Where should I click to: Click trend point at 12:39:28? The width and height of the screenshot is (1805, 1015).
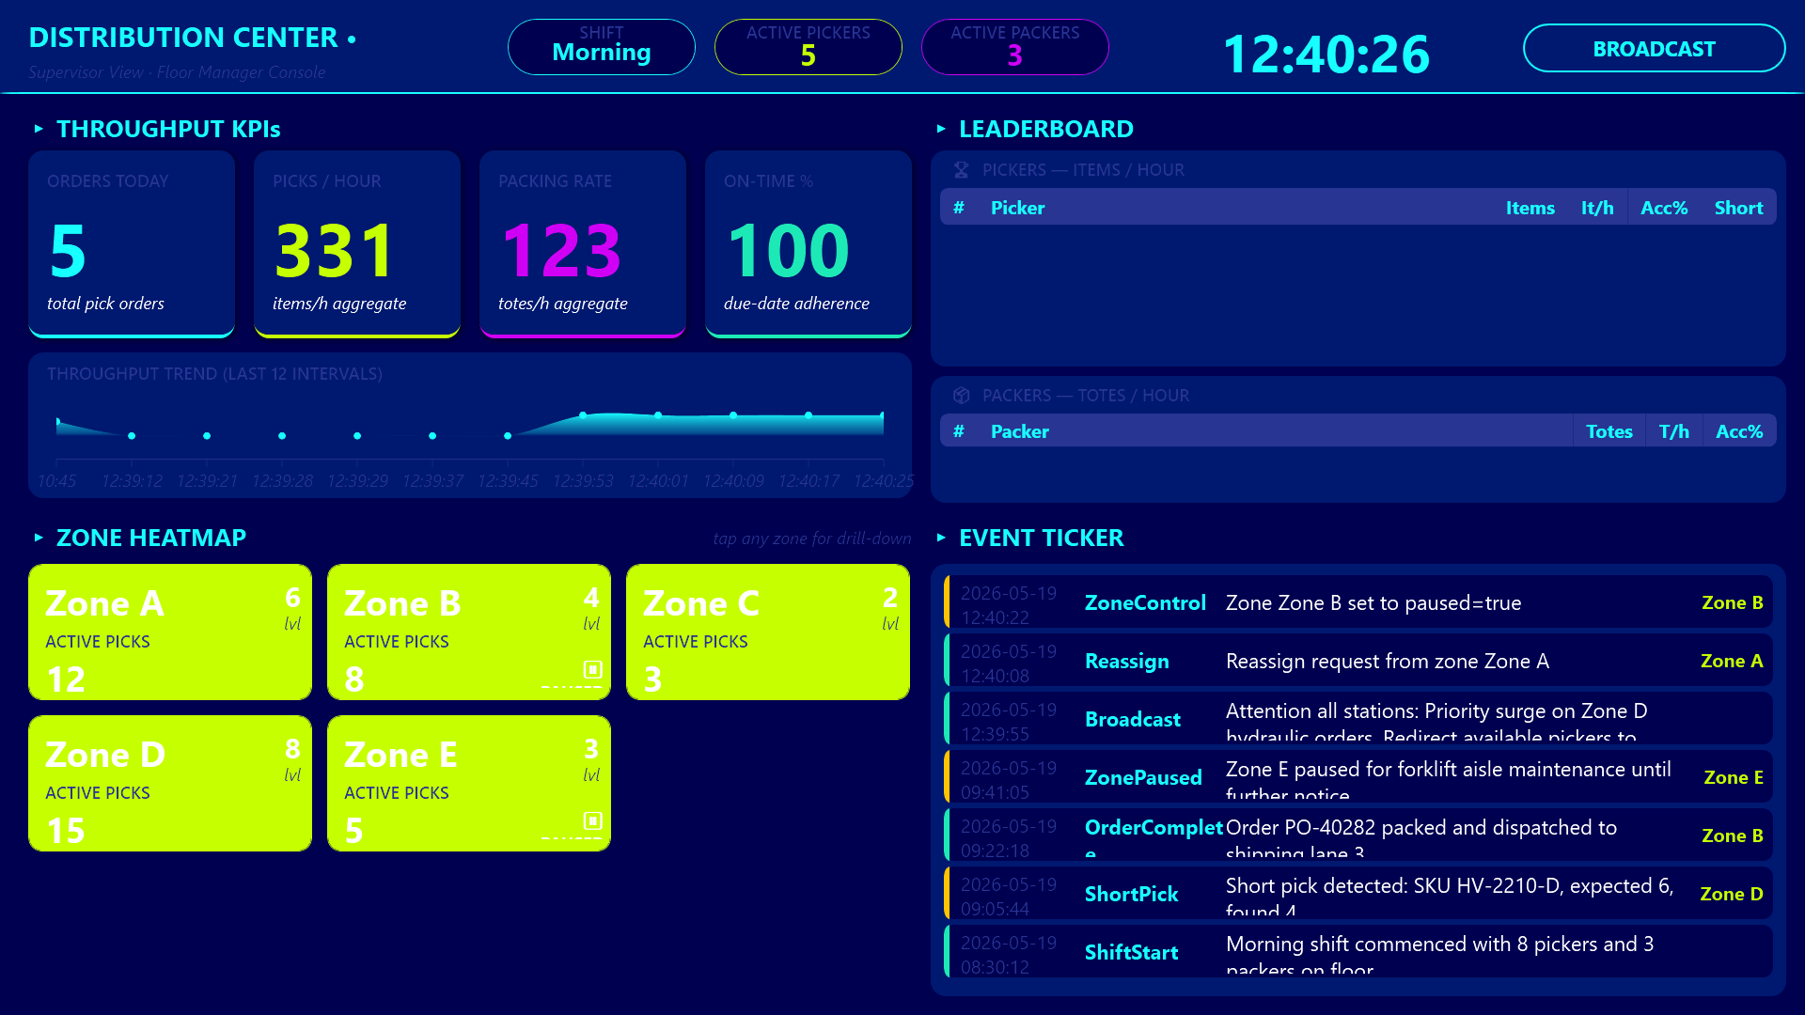click(x=282, y=436)
